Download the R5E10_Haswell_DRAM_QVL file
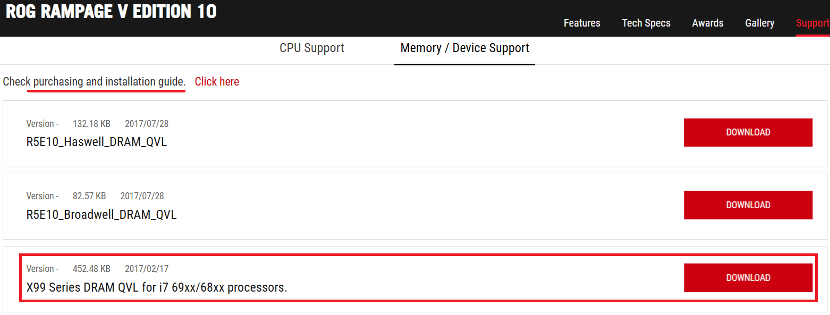Viewport: 830px width, 315px height. pyautogui.click(x=748, y=132)
